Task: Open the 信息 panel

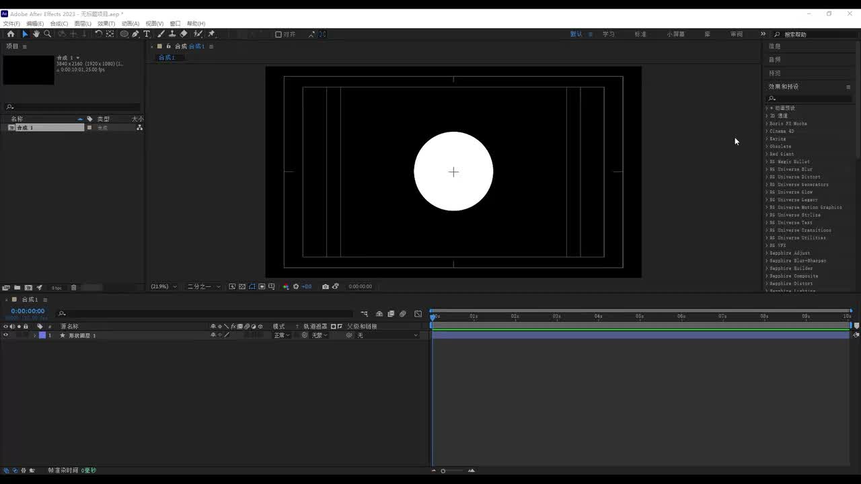Action: pyautogui.click(x=775, y=46)
